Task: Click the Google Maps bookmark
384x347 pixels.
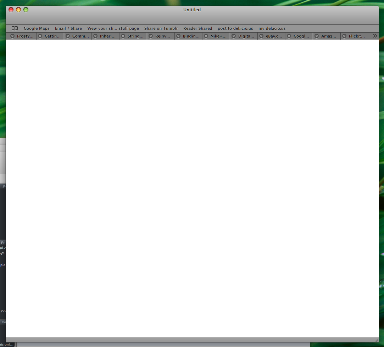Action: tap(37, 28)
